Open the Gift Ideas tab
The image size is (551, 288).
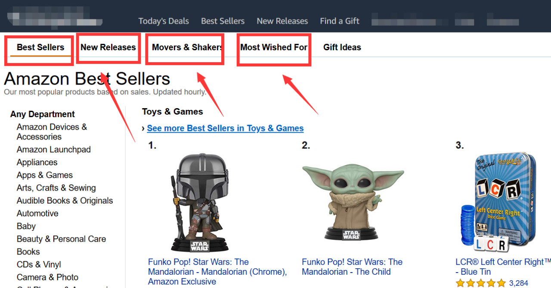click(x=342, y=47)
